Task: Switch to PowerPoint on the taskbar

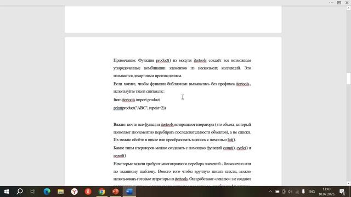Action: point(116,192)
